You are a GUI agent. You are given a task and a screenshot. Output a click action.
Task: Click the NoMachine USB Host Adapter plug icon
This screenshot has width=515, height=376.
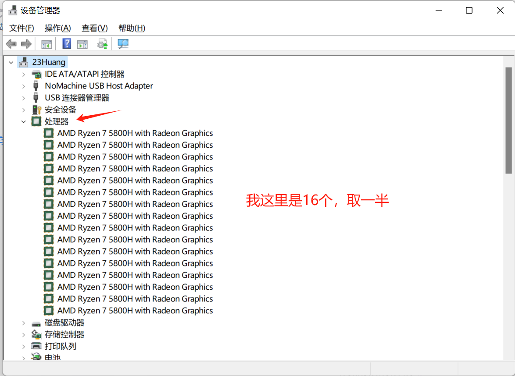[x=36, y=86]
